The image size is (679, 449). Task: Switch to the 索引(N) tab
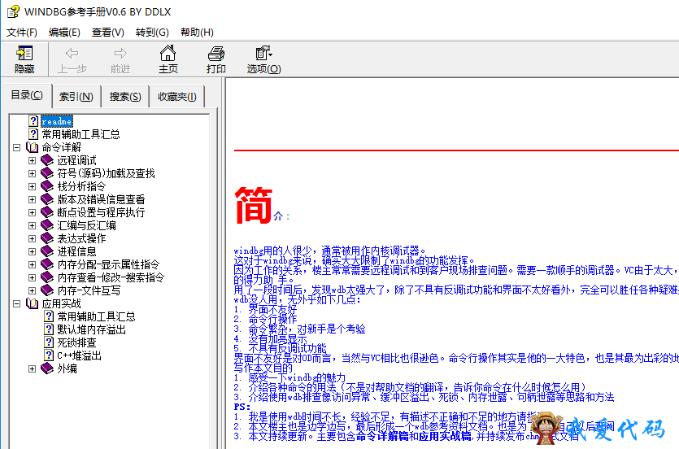coord(76,97)
